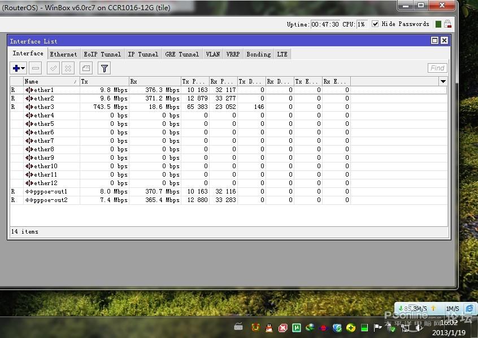
Task: Click the Rx E... column header
Action: coord(336,81)
